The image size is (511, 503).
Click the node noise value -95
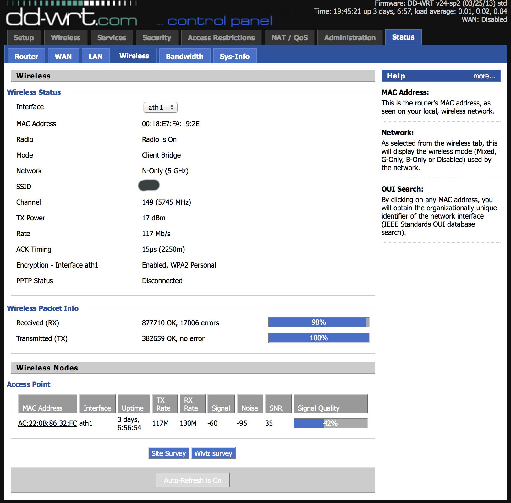(x=242, y=423)
